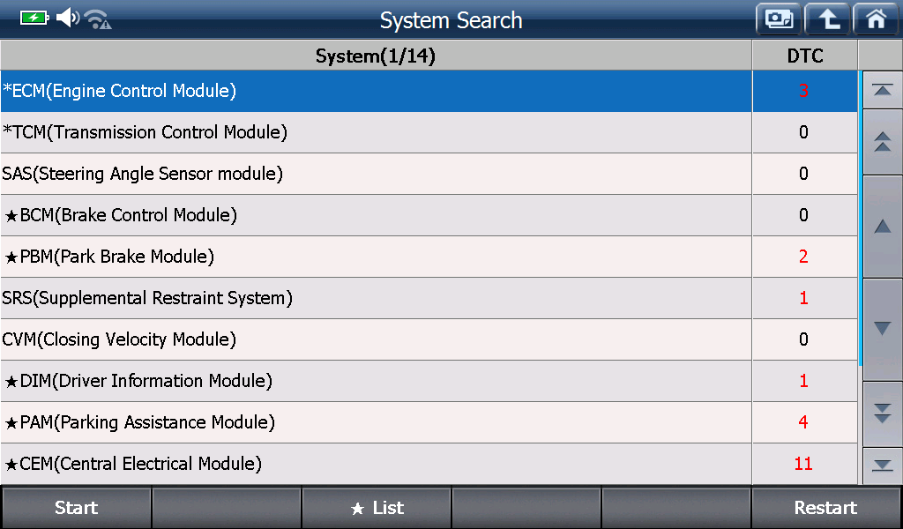
Task: Jump to bottom of system list
Action: click(x=882, y=466)
